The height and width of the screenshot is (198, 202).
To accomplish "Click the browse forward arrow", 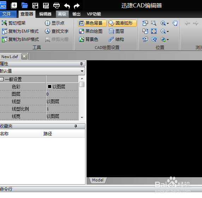I will pos(196,23).
